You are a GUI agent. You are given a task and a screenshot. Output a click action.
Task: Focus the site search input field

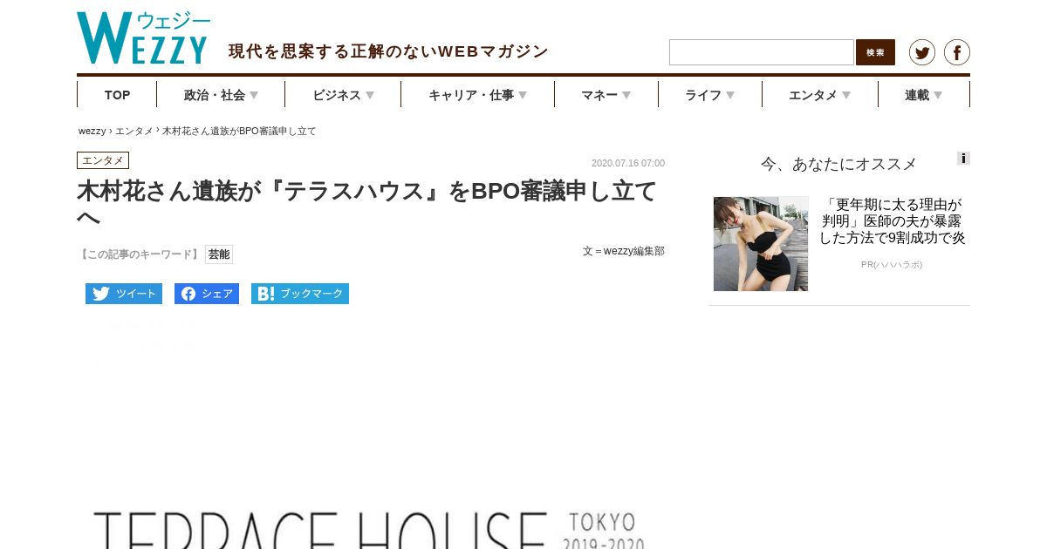762,52
